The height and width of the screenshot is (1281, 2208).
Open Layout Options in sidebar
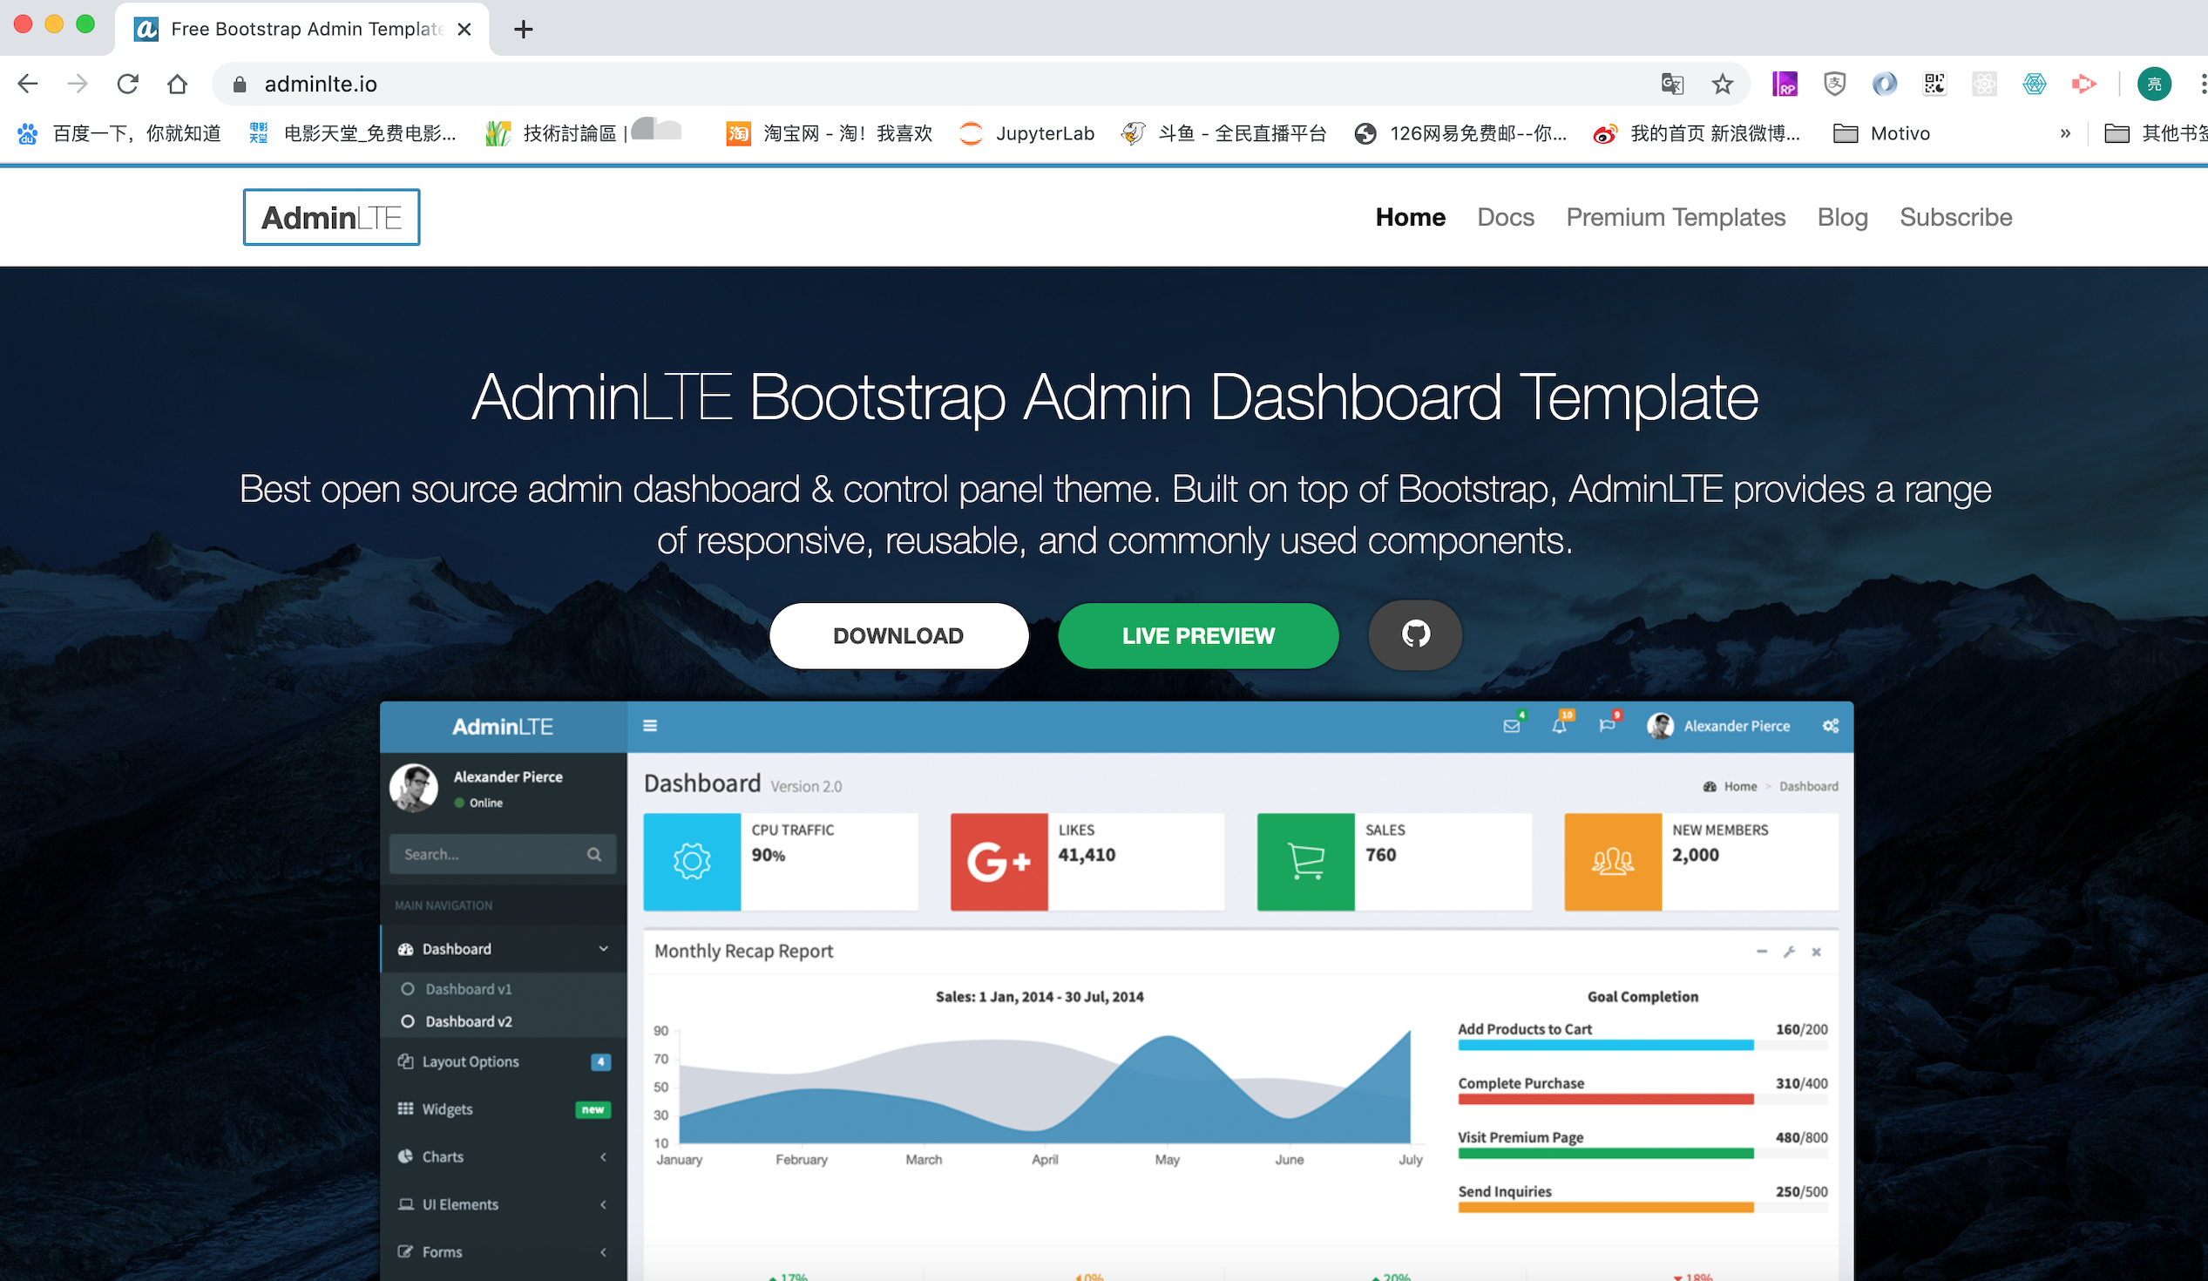coord(504,1062)
